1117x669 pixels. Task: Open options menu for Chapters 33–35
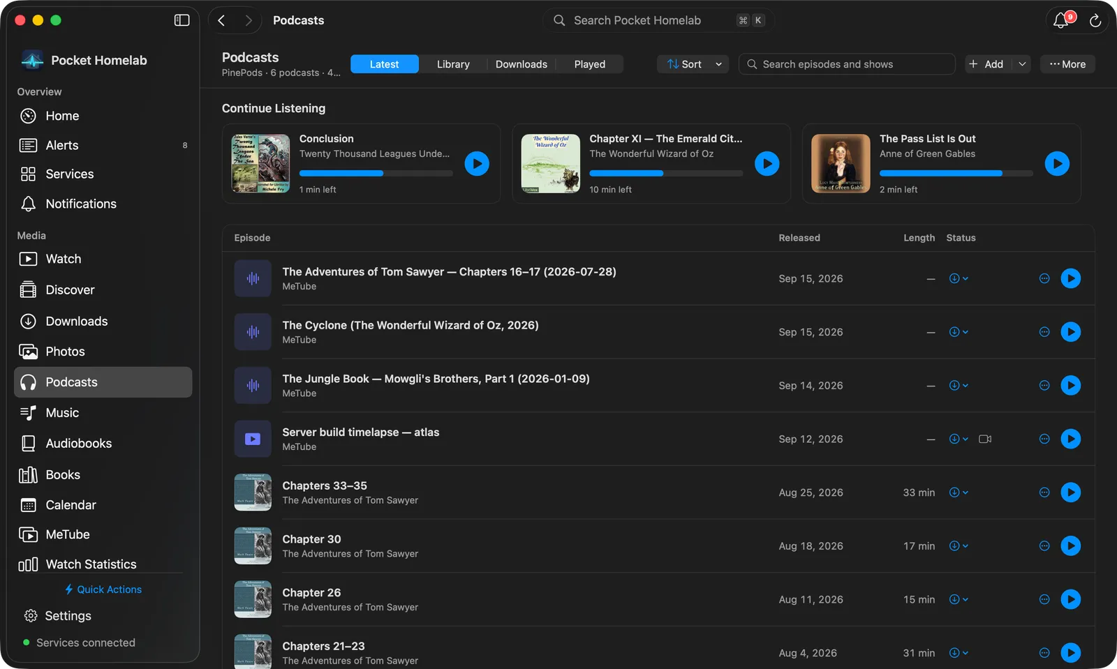(x=1044, y=493)
